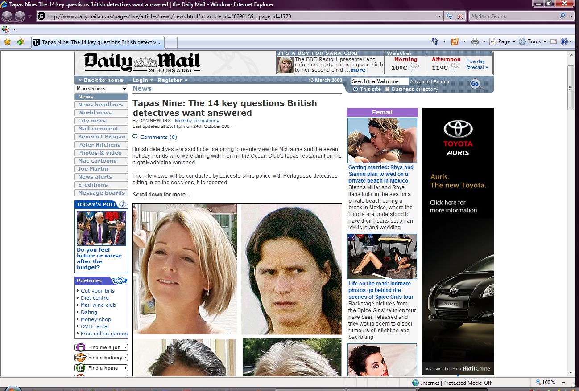
Task: Click the Print icon in toolbar
Action: [x=475, y=41]
